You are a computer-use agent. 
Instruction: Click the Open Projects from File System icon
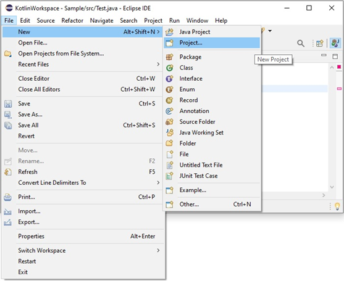(8, 54)
